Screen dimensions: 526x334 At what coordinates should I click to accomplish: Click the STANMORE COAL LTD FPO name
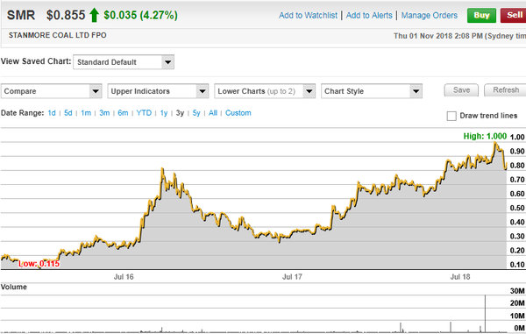point(57,35)
